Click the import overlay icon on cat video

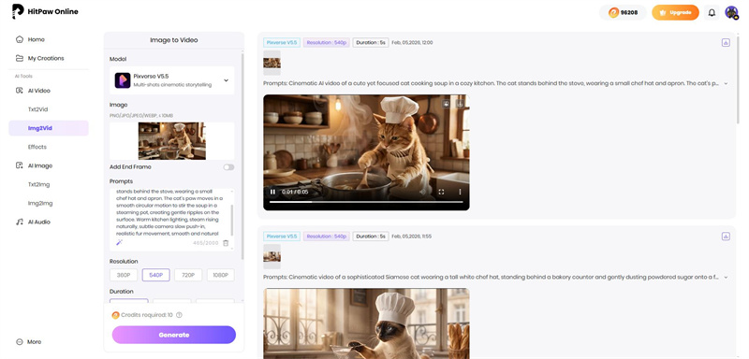coord(446,103)
